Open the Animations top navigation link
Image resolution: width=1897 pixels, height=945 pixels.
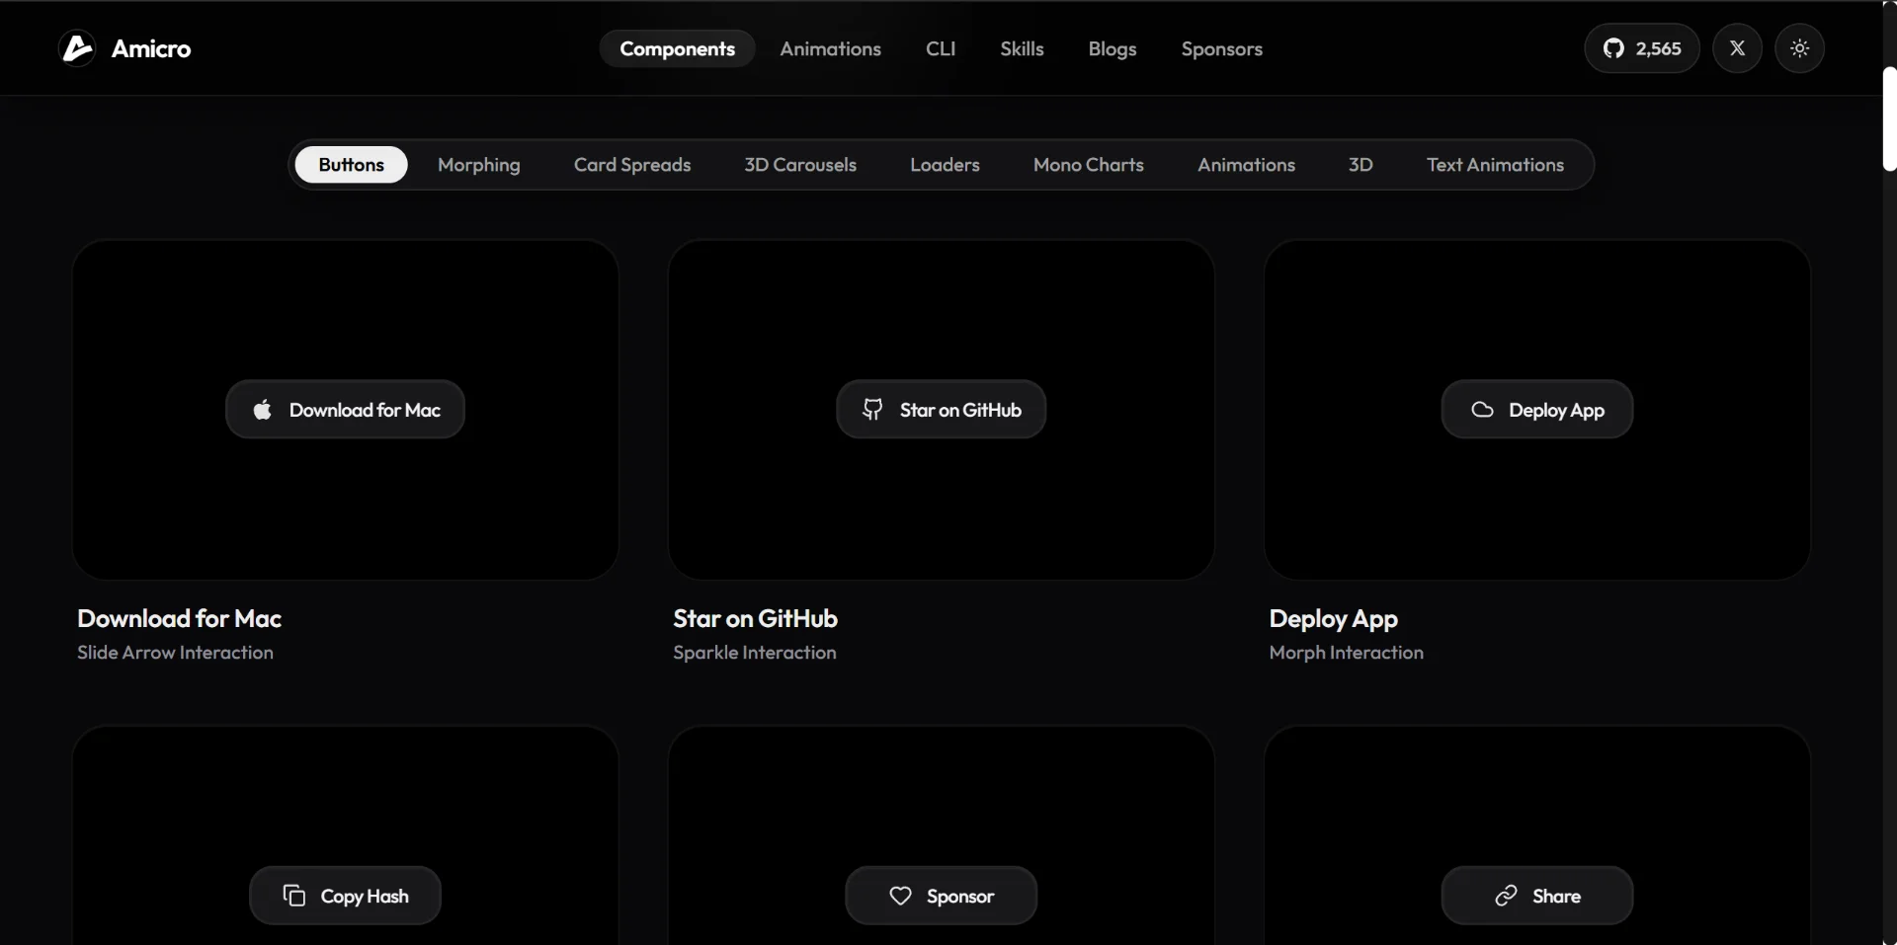pos(830,48)
